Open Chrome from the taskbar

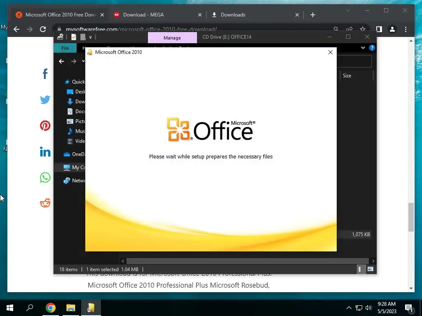click(x=50, y=308)
